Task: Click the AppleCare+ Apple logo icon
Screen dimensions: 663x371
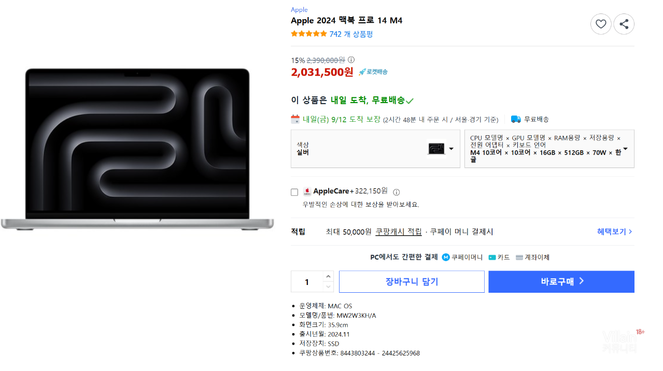Action: click(x=307, y=192)
